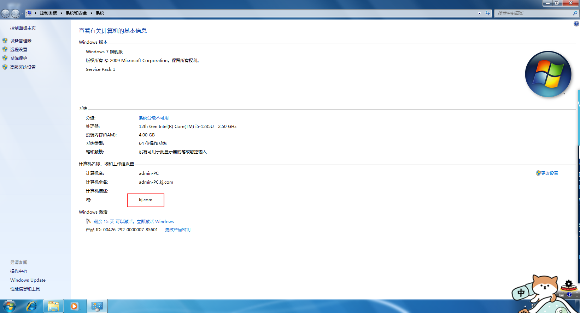Click language bar soft keyboard icon
Image resolution: width=580 pixels, height=313 pixels.
pyautogui.click(x=562, y=295)
